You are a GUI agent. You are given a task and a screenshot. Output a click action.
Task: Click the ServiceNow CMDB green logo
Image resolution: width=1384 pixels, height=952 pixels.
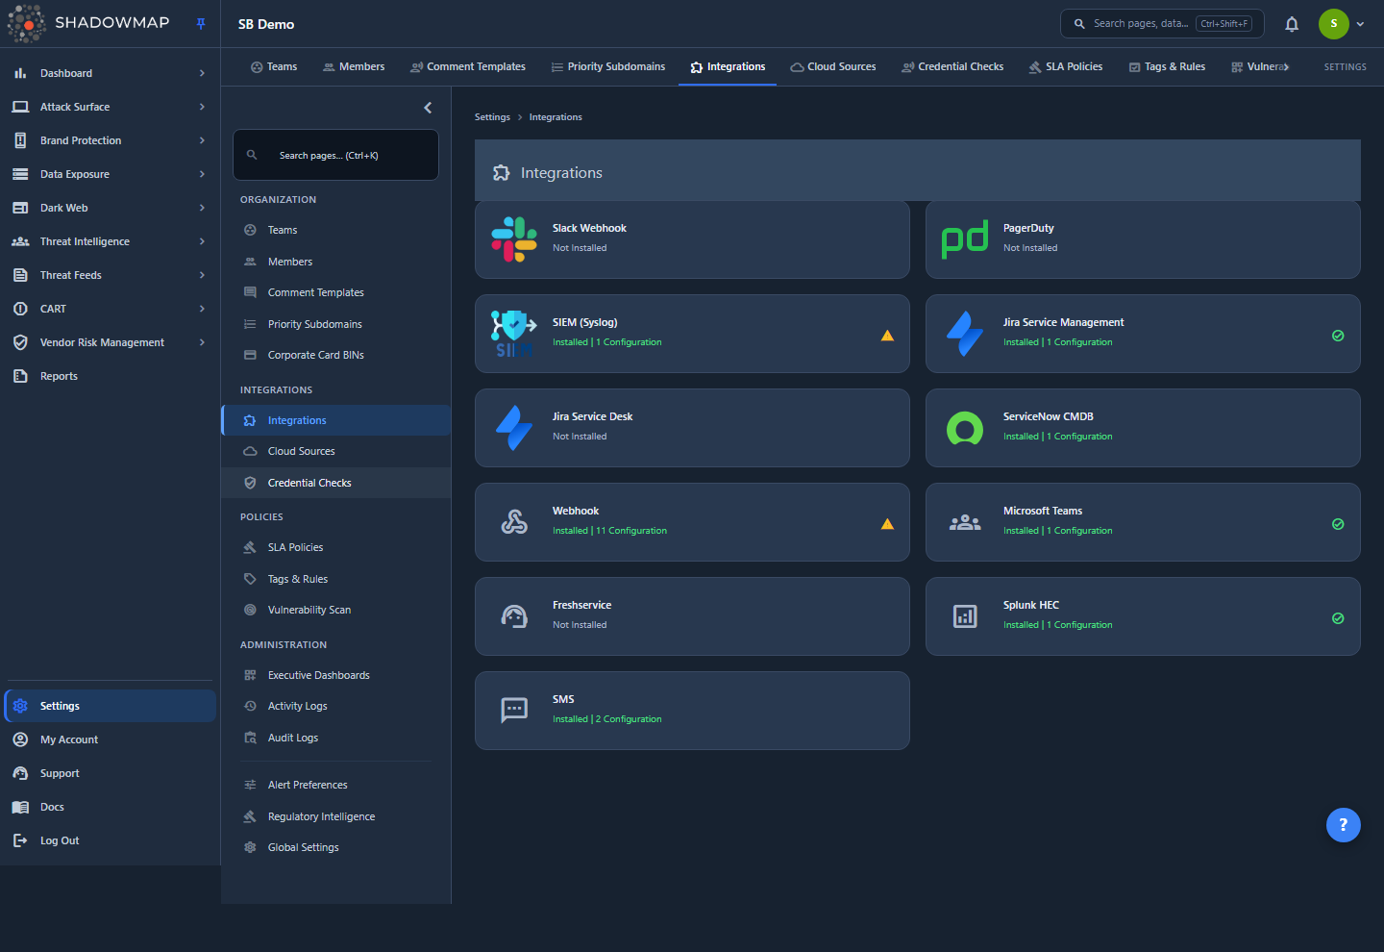(x=965, y=428)
